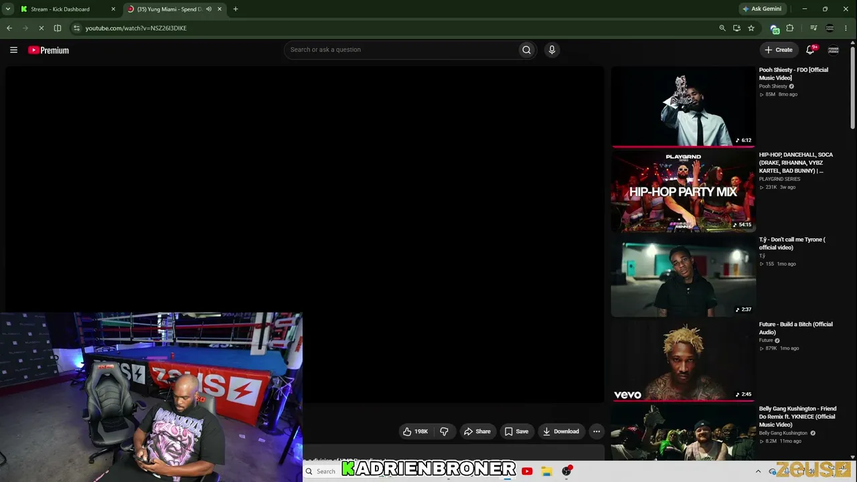Viewport: 857px width, 482px height.
Task: Open 'HIP-HOP, DANCEHALL, SOCA' mix title
Action: 796,163
